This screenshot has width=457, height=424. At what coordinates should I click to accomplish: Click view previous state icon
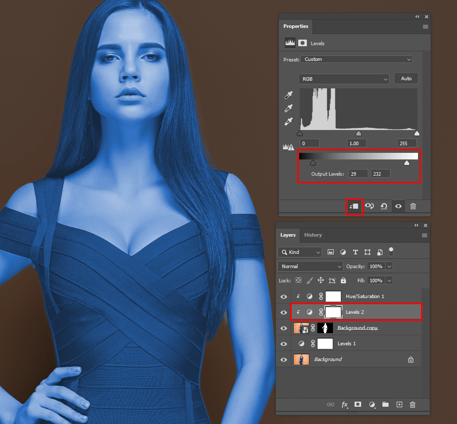[369, 206]
